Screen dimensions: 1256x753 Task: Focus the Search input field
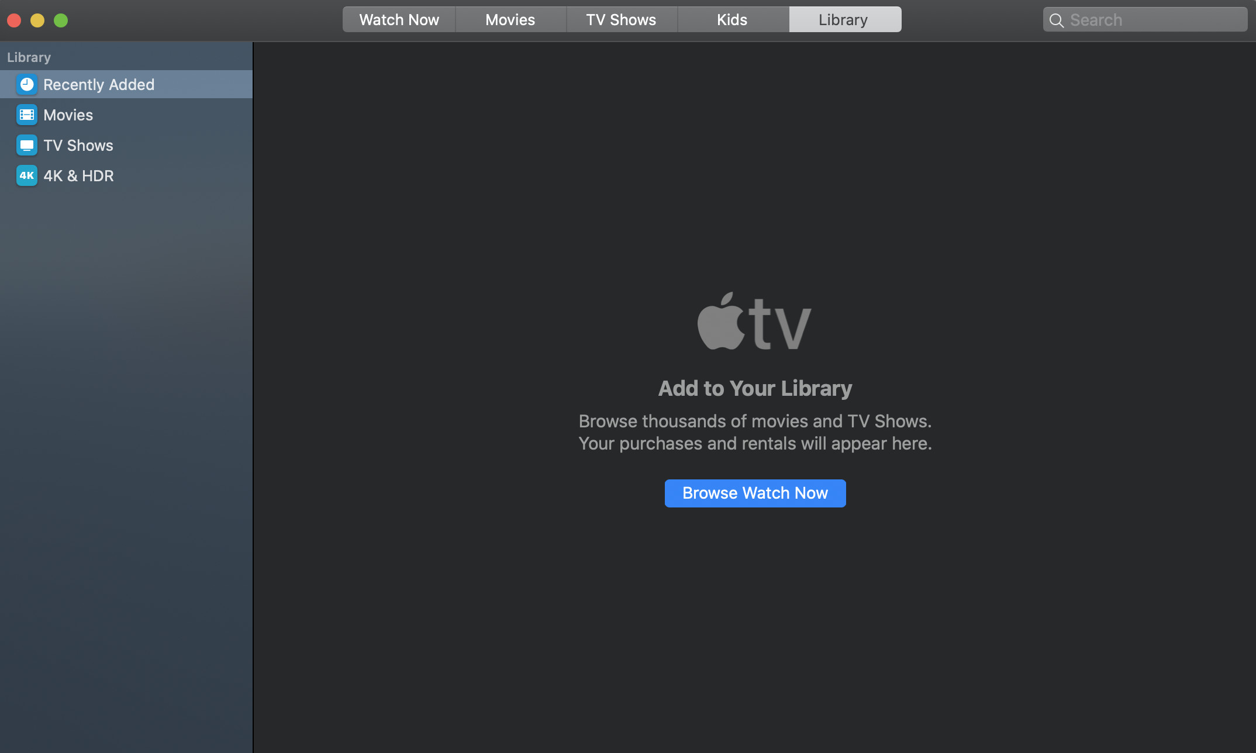click(x=1145, y=20)
